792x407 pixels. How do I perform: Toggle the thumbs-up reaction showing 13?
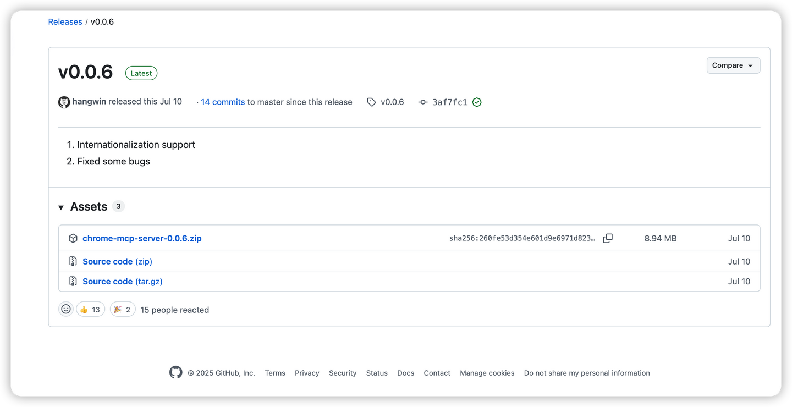(x=90, y=309)
